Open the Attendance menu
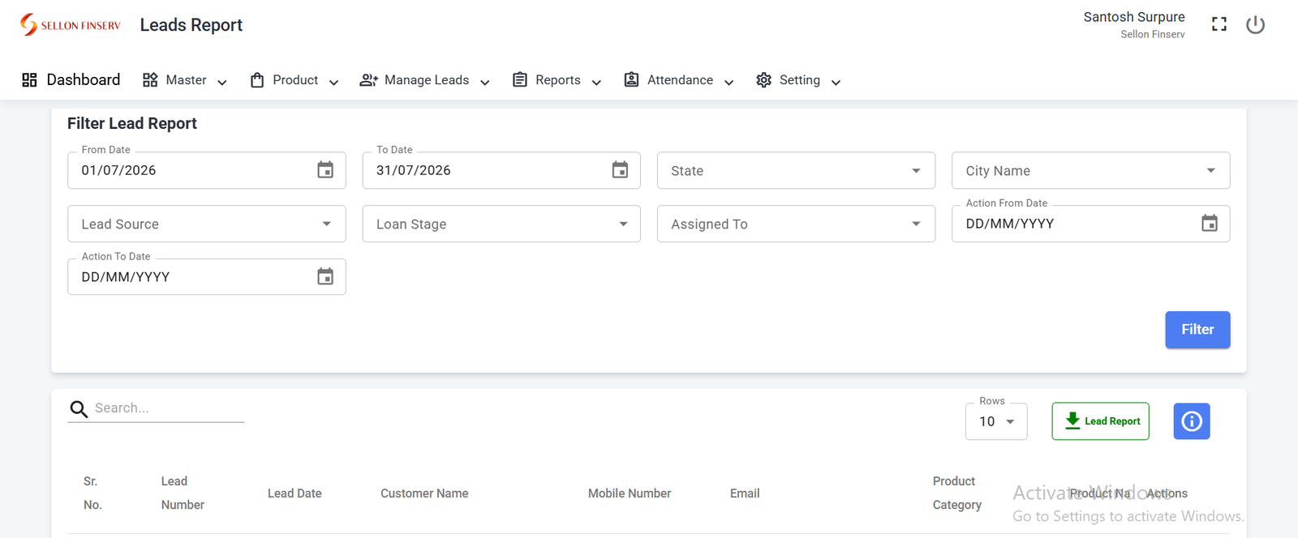The width and height of the screenshot is (1298, 538). (679, 79)
